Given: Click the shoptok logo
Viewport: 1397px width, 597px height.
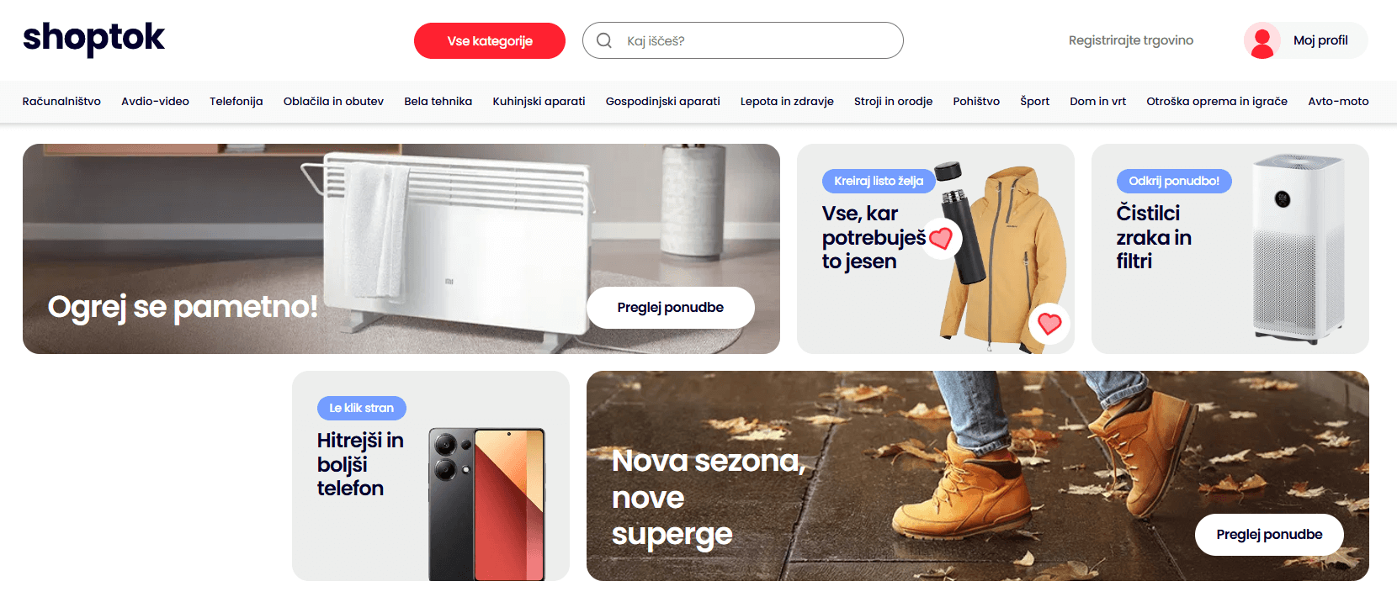Looking at the screenshot, I should (93, 39).
